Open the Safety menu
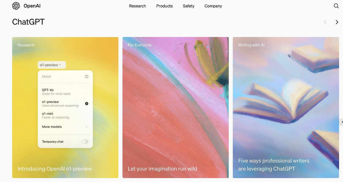This screenshot has height=182, width=343. (189, 6)
